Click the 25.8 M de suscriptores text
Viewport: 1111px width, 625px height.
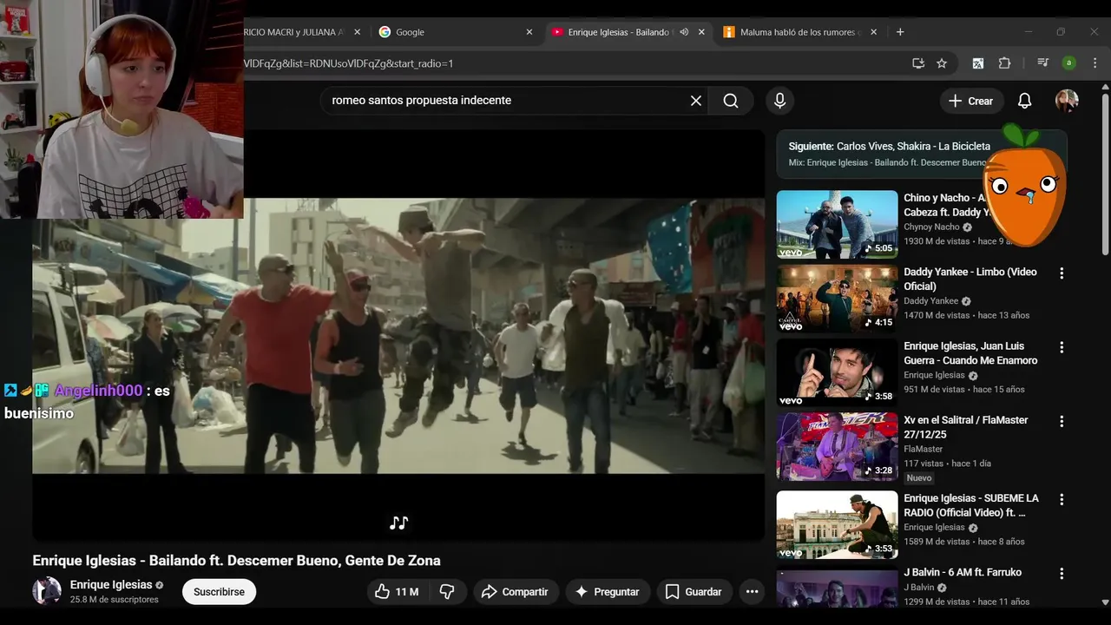115,600
